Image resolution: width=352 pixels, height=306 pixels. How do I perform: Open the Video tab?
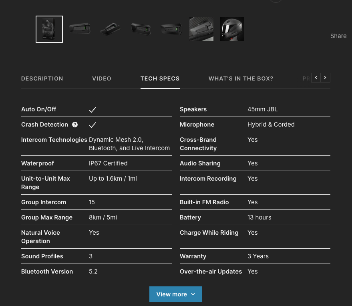pos(102,79)
